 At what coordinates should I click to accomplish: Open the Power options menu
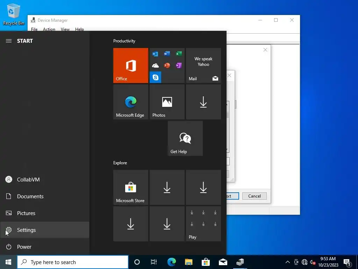(x=45, y=247)
